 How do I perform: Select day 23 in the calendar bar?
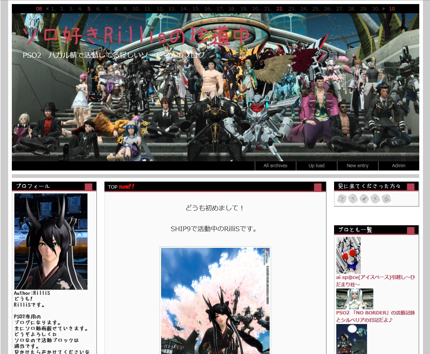[292, 9]
